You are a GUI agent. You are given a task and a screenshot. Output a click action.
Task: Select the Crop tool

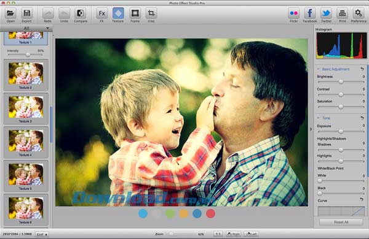click(x=151, y=13)
